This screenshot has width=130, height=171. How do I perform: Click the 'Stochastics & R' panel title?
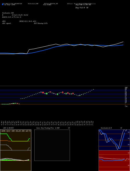pyautogui.click(x=106, y=128)
